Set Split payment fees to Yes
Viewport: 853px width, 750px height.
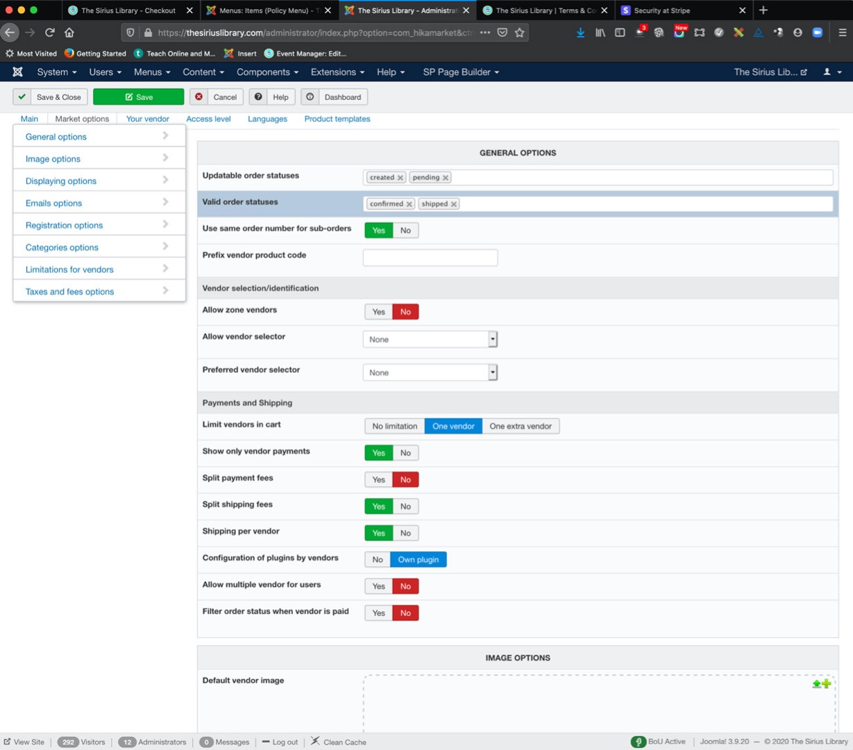click(378, 480)
